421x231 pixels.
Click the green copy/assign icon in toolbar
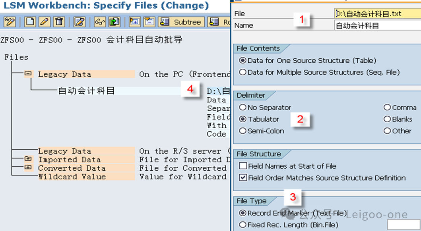pyautogui.click(x=114, y=22)
